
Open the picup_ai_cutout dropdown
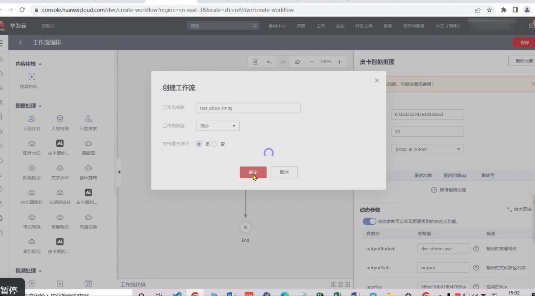click(x=428, y=149)
